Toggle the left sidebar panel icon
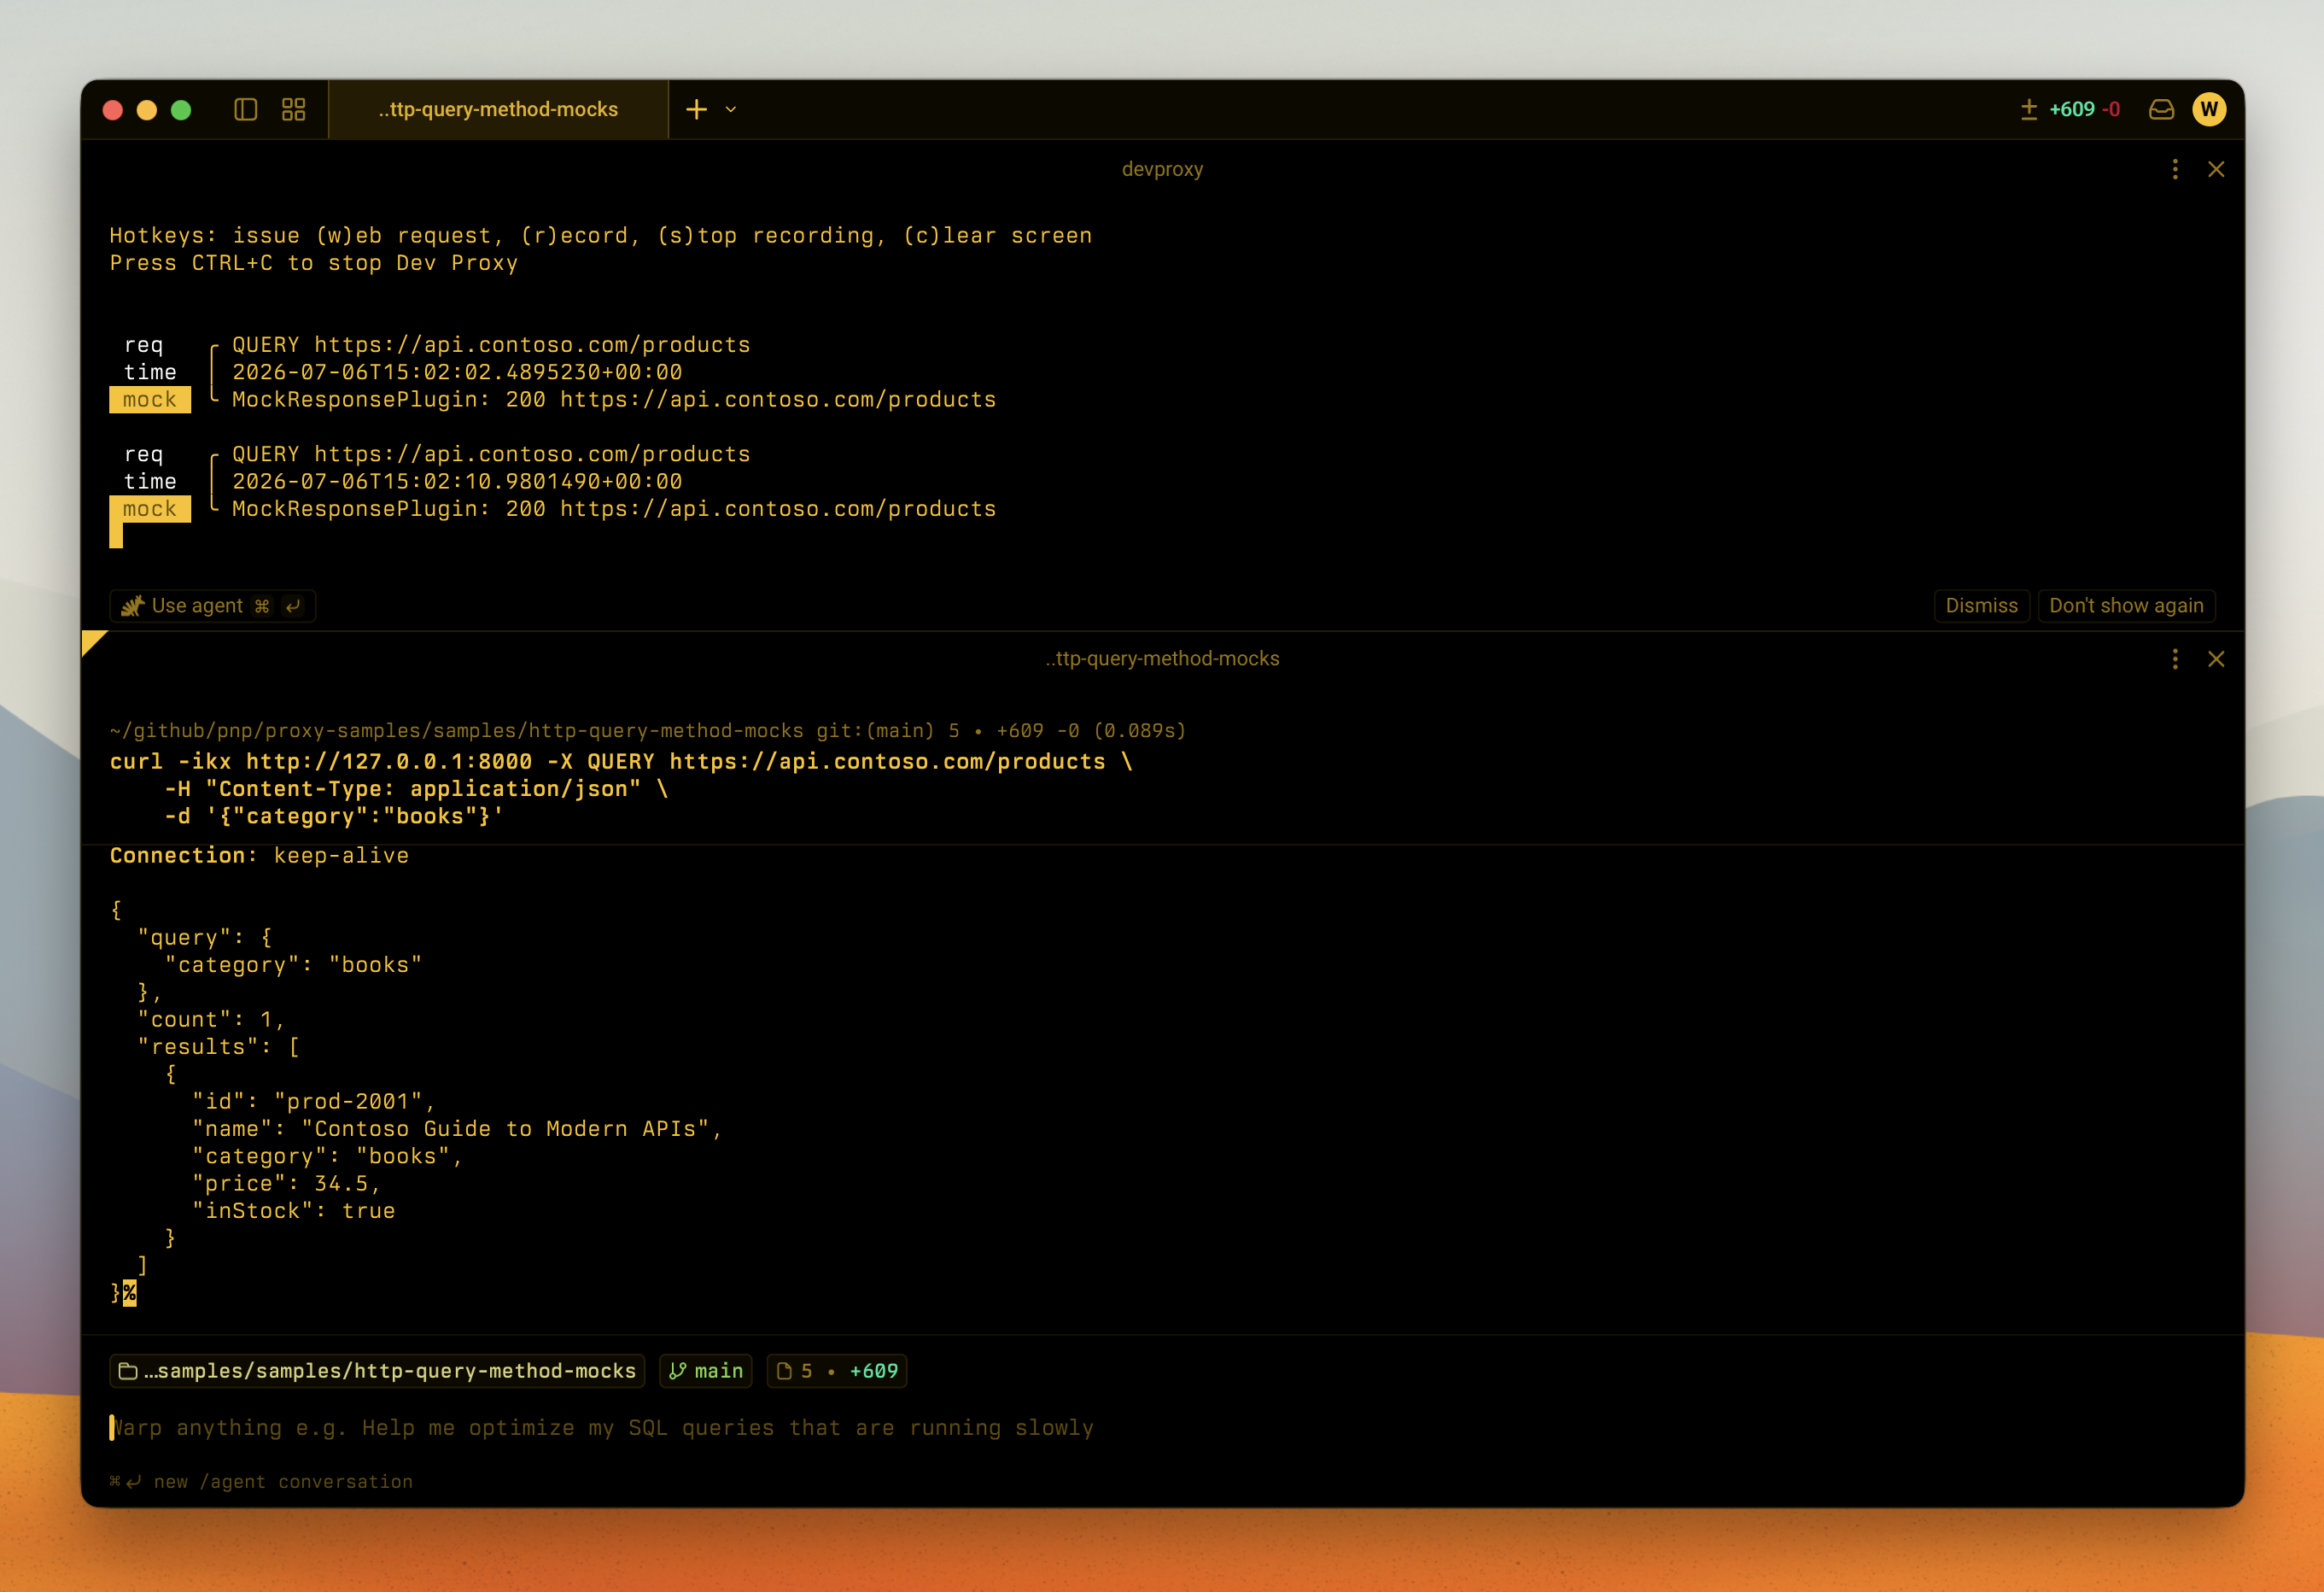 tap(245, 109)
